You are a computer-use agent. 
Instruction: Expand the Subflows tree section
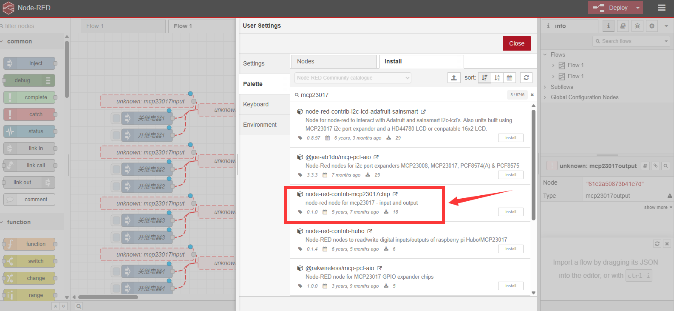[545, 87]
